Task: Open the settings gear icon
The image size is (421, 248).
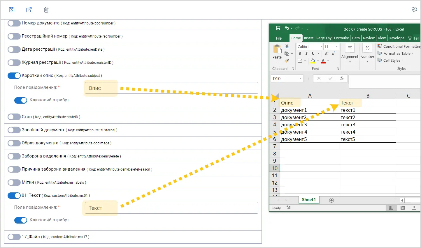Action: pyautogui.click(x=414, y=9)
